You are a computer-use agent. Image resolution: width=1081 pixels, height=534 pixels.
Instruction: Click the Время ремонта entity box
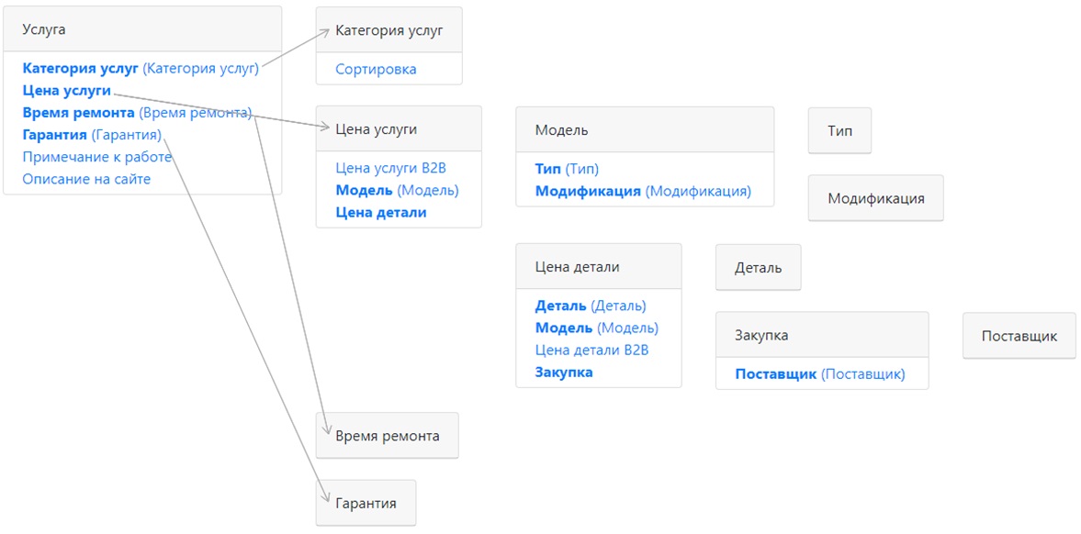coord(388,436)
